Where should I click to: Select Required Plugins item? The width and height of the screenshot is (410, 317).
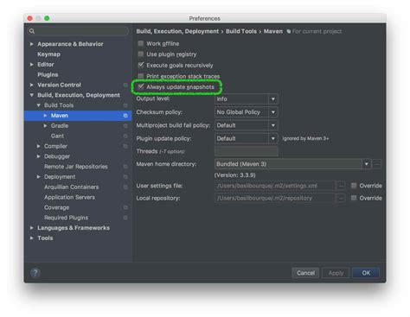pyautogui.click(x=66, y=218)
